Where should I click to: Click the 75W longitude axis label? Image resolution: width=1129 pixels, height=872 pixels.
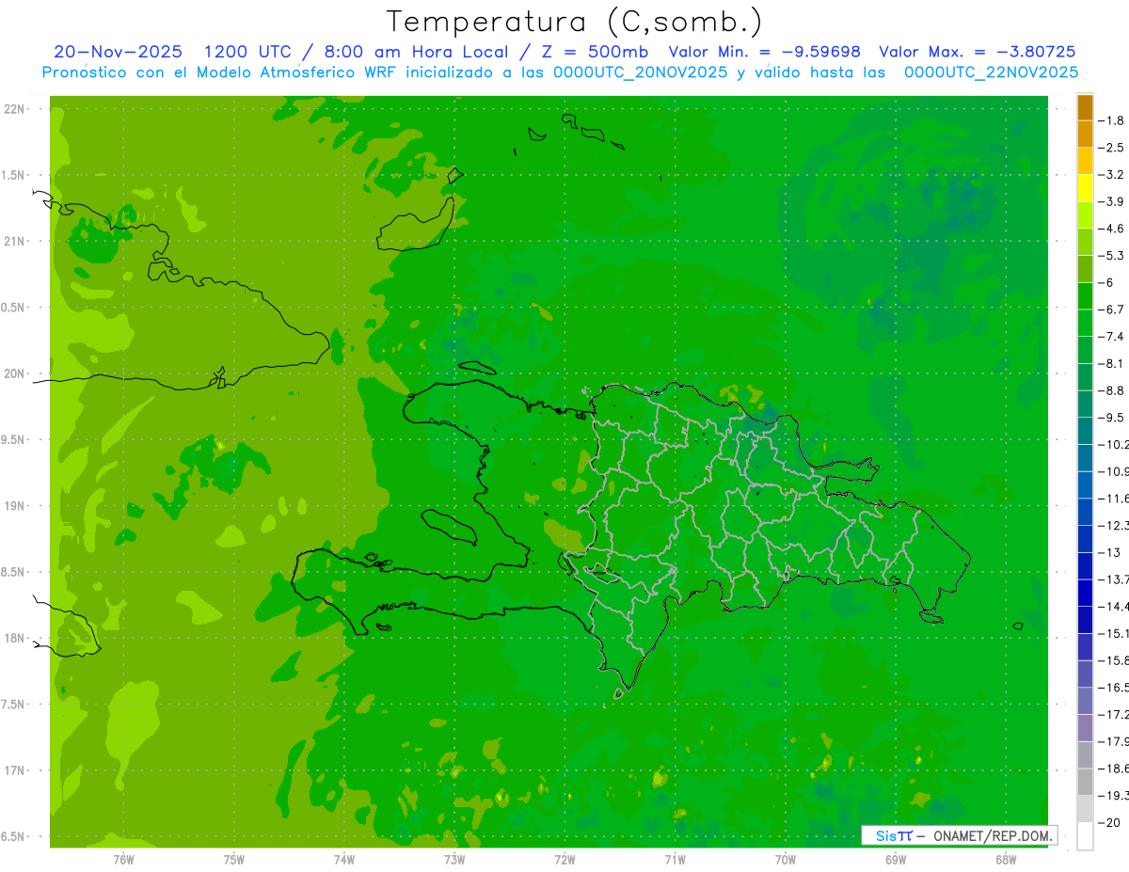pyautogui.click(x=234, y=860)
